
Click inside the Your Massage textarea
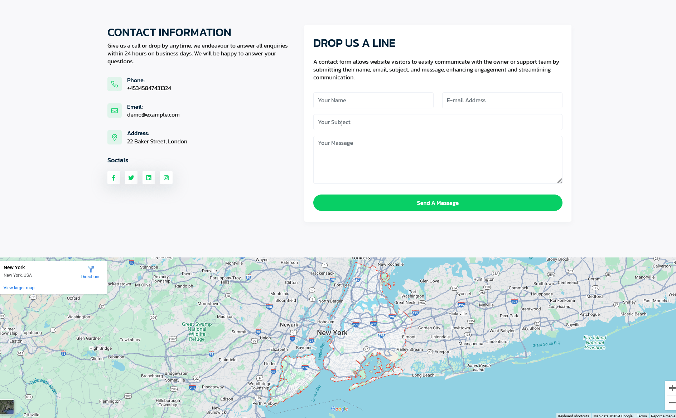click(x=438, y=160)
